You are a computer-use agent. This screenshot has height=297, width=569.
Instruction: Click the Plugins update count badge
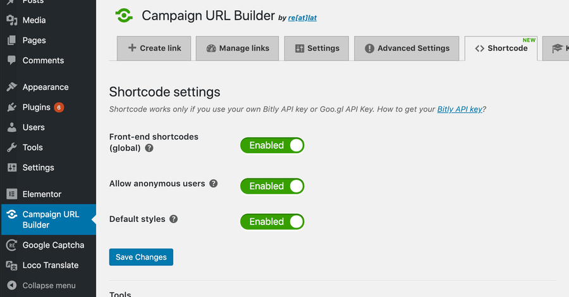[59, 107]
